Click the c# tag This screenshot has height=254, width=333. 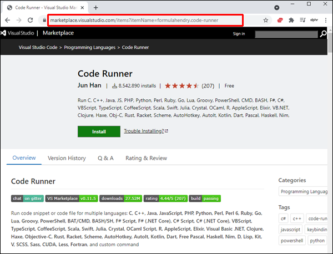coord(283,219)
